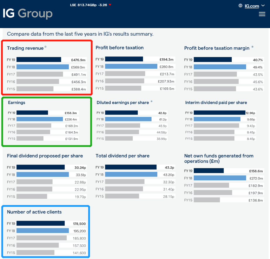Viewport: 270px width, 259px height.
Task: Click the FY17 bar in Number of active clients
Action: 42,238
